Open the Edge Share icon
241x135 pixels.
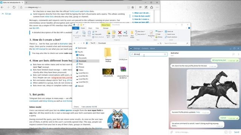coord(151,7)
